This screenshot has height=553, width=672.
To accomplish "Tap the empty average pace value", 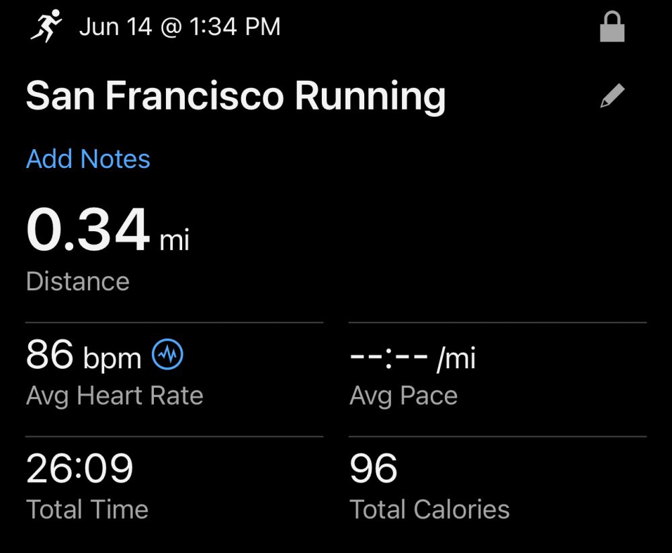I will pos(388,356).
